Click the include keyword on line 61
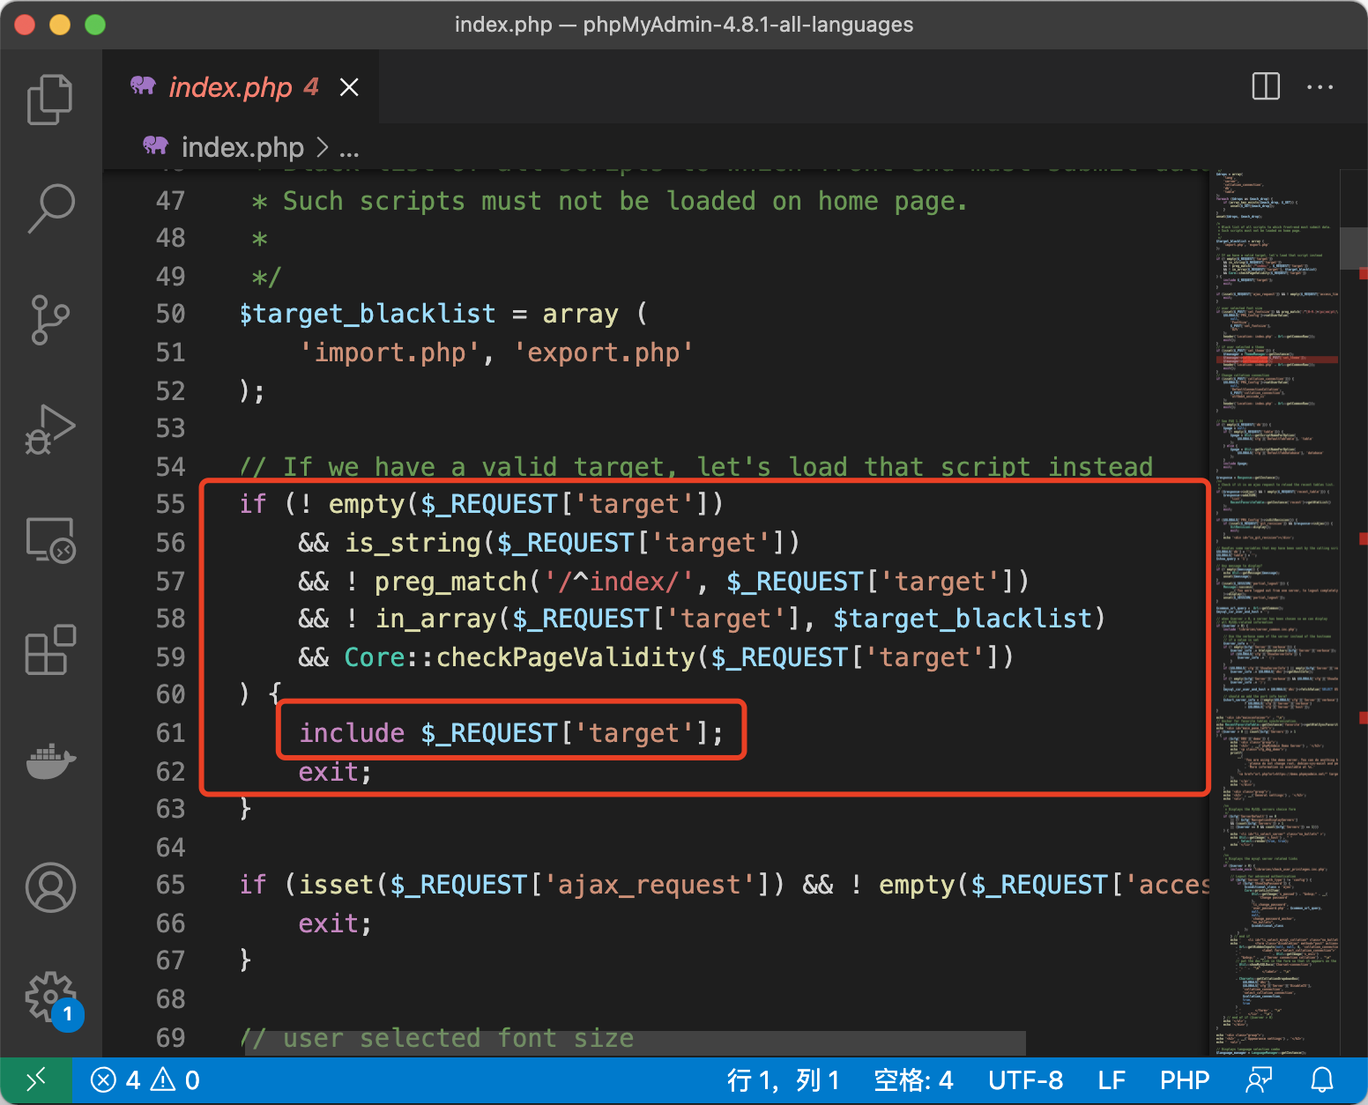1368x1105 pixels. point(352,733)
